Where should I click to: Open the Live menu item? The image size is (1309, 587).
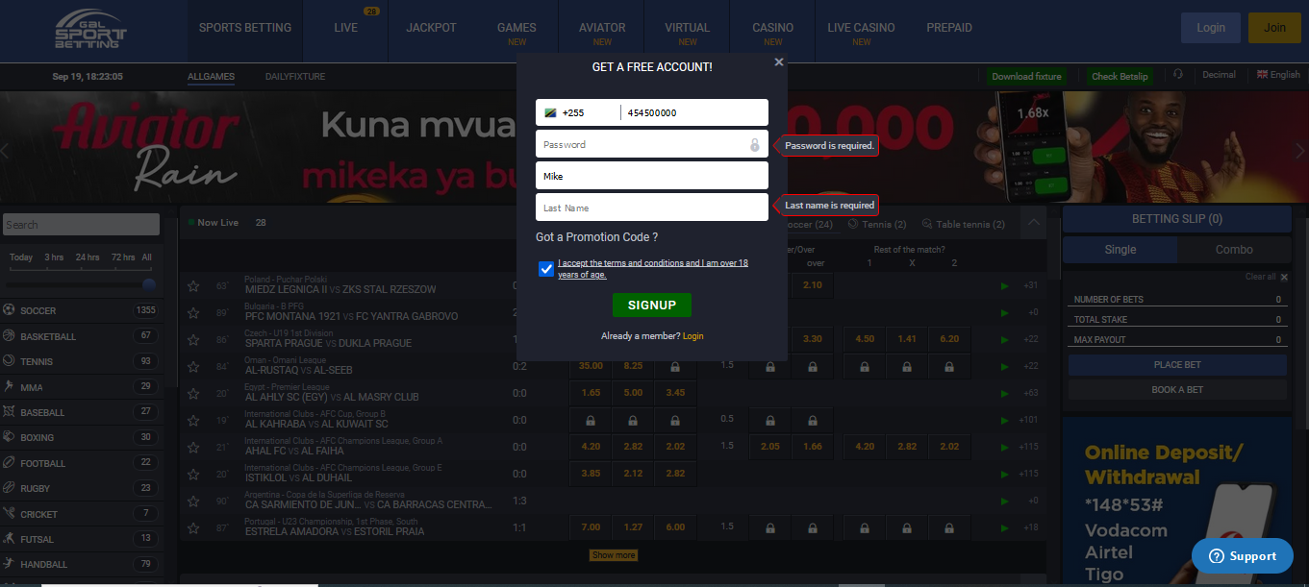(x=346, y=28)
